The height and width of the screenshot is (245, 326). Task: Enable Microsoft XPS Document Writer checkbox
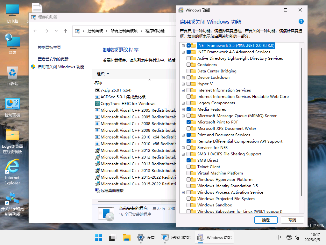188,128
